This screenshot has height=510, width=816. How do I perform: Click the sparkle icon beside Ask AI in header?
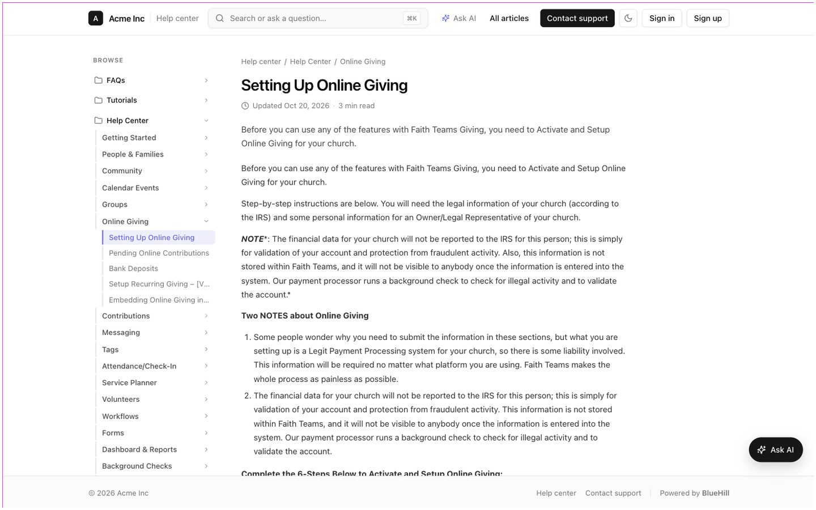[446, 18]
